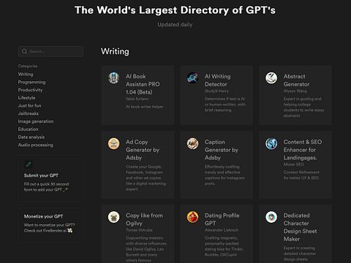Open the AI Writing Detector title
The height and width of the screenshot is (263, 351).
coord(217,80)
